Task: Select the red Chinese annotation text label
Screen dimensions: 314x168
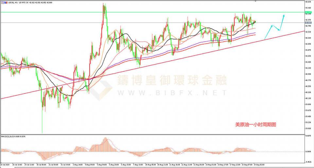Action: coord(256,125)
